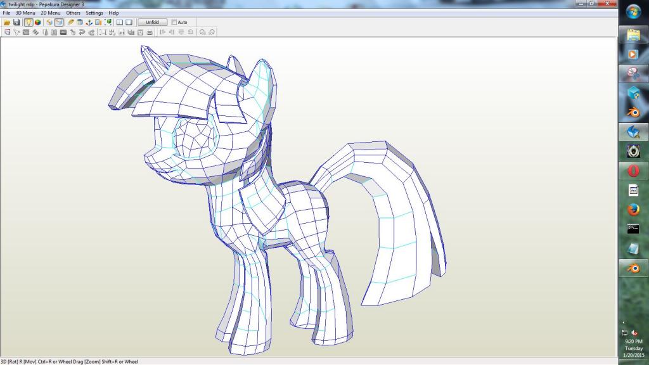
Task: Click the rotate clockwise icon
Action: [212, 32]
